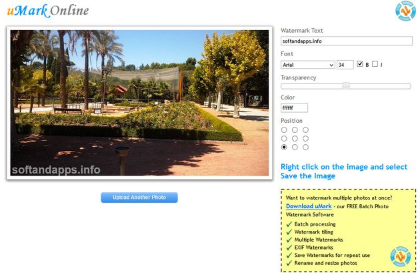
Task: Choose the top-center watermark position
Action: pos(295,130)
